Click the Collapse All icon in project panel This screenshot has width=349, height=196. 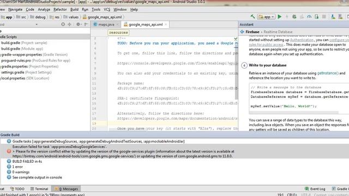pyautogui.click(x=69, y=24)
